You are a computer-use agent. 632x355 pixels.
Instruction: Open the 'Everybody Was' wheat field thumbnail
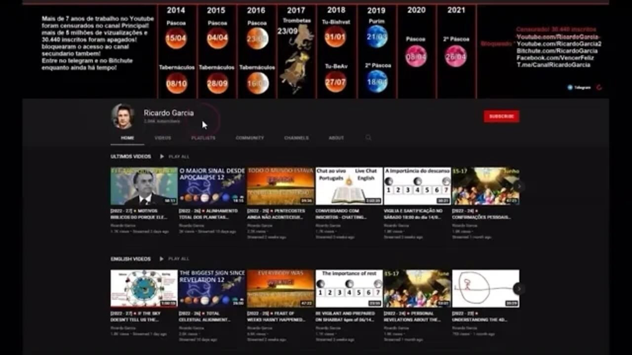pyautogui.click(x=280, y=288)
